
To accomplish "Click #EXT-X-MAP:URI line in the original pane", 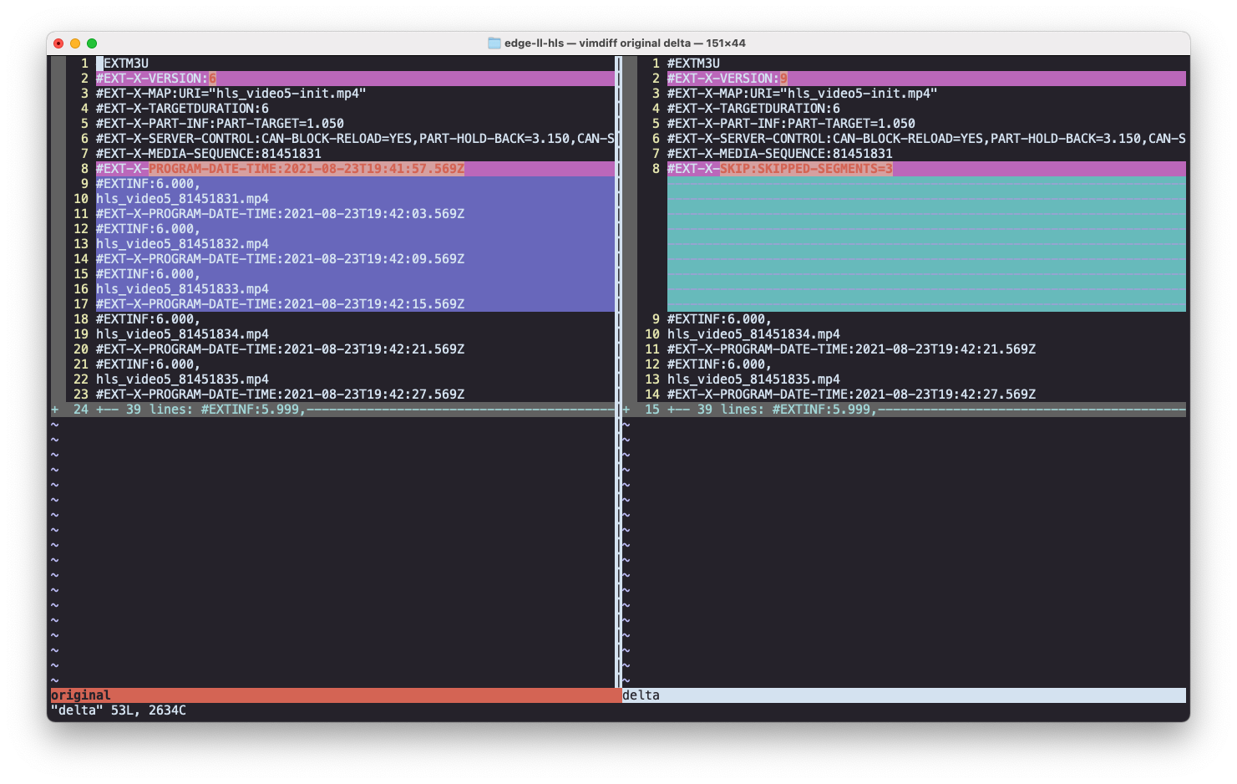I will (x=231, y=94).
